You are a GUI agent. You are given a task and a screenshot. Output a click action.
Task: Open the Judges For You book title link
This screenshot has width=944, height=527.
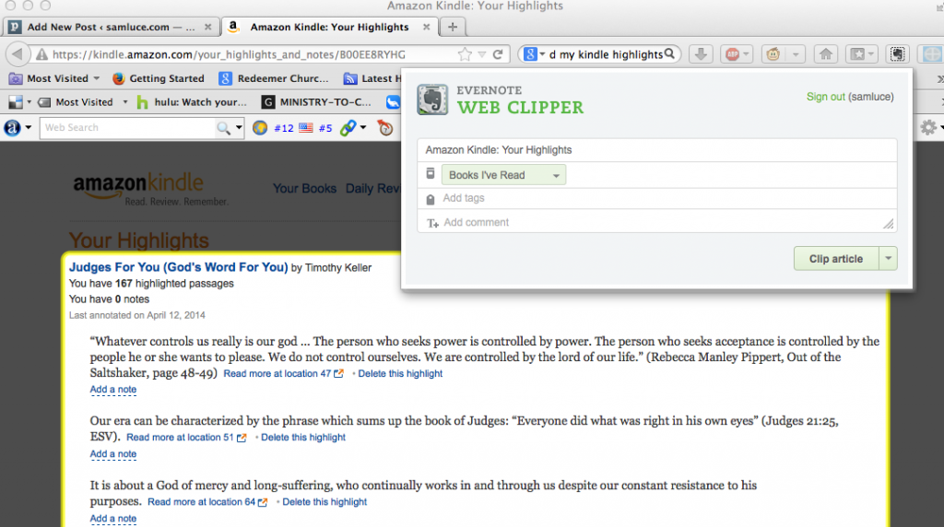(x=178, y=267)
